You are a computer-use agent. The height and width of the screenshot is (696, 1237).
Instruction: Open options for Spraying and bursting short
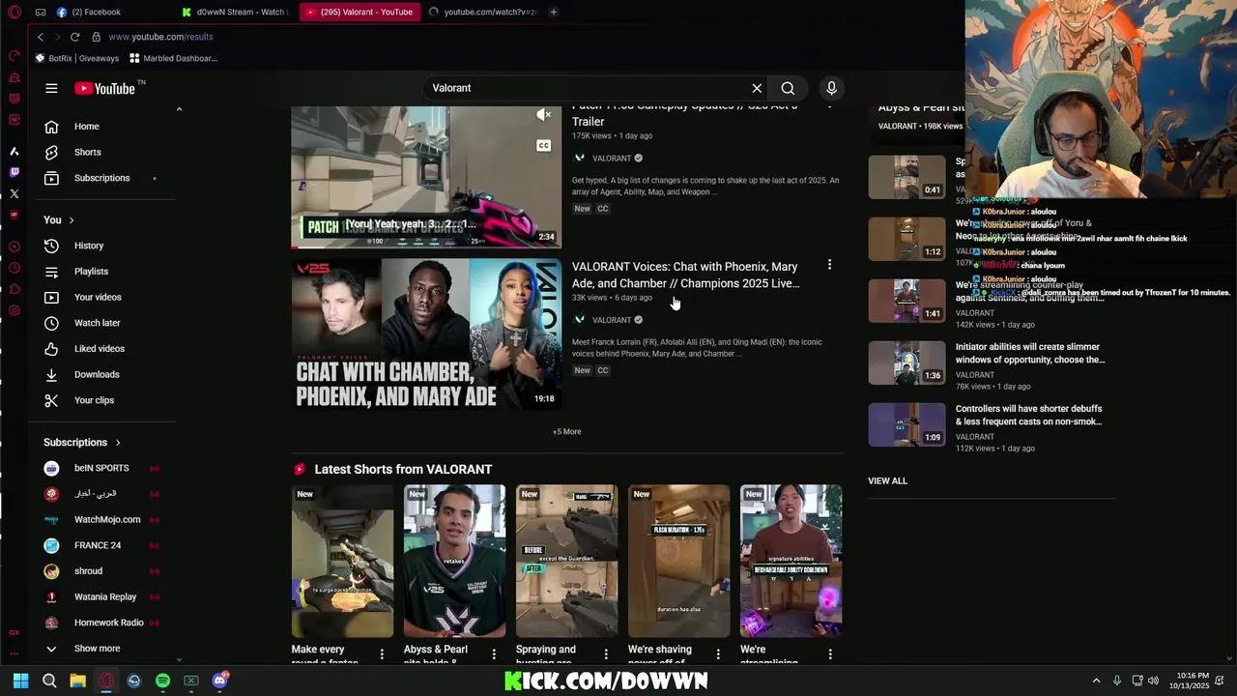[x=606, y=654]
